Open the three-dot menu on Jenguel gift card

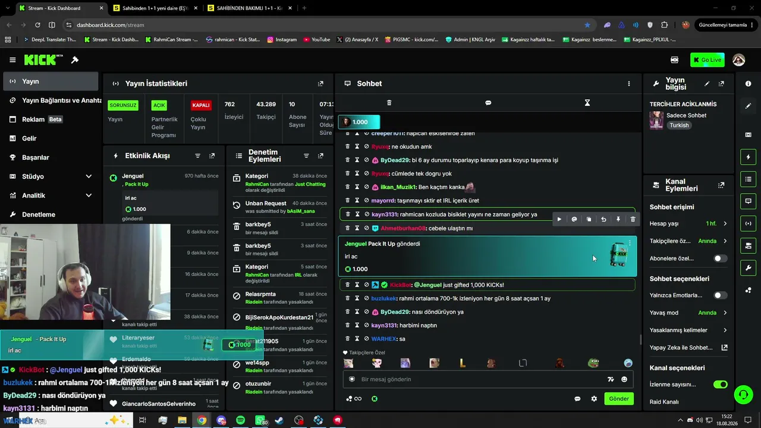(630, 243)
